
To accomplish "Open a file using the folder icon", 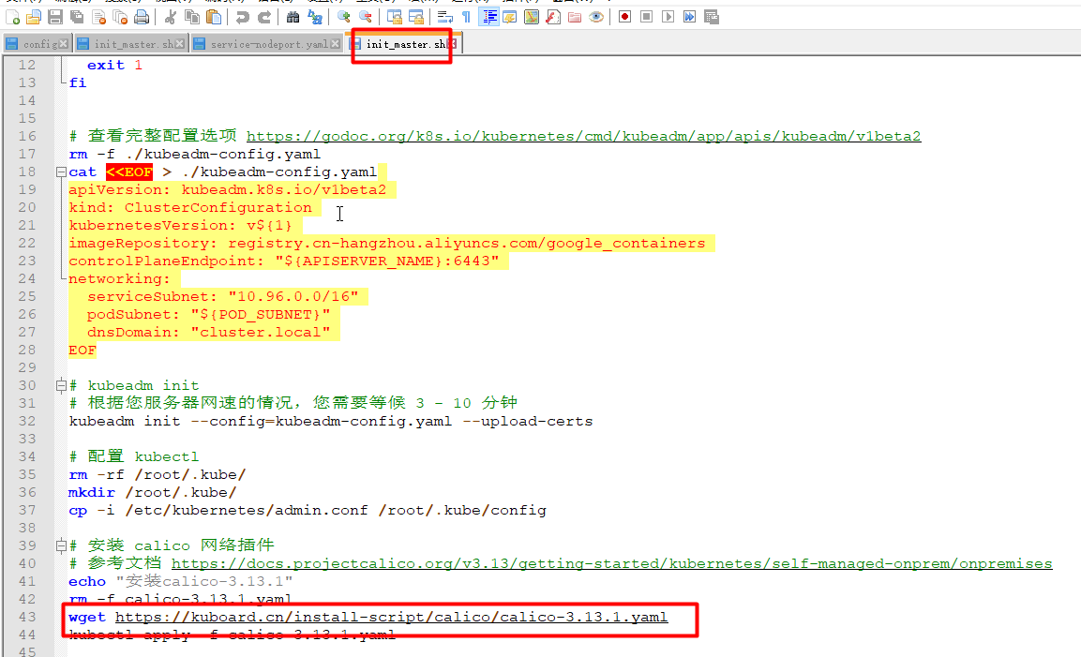I will [34, 17].
